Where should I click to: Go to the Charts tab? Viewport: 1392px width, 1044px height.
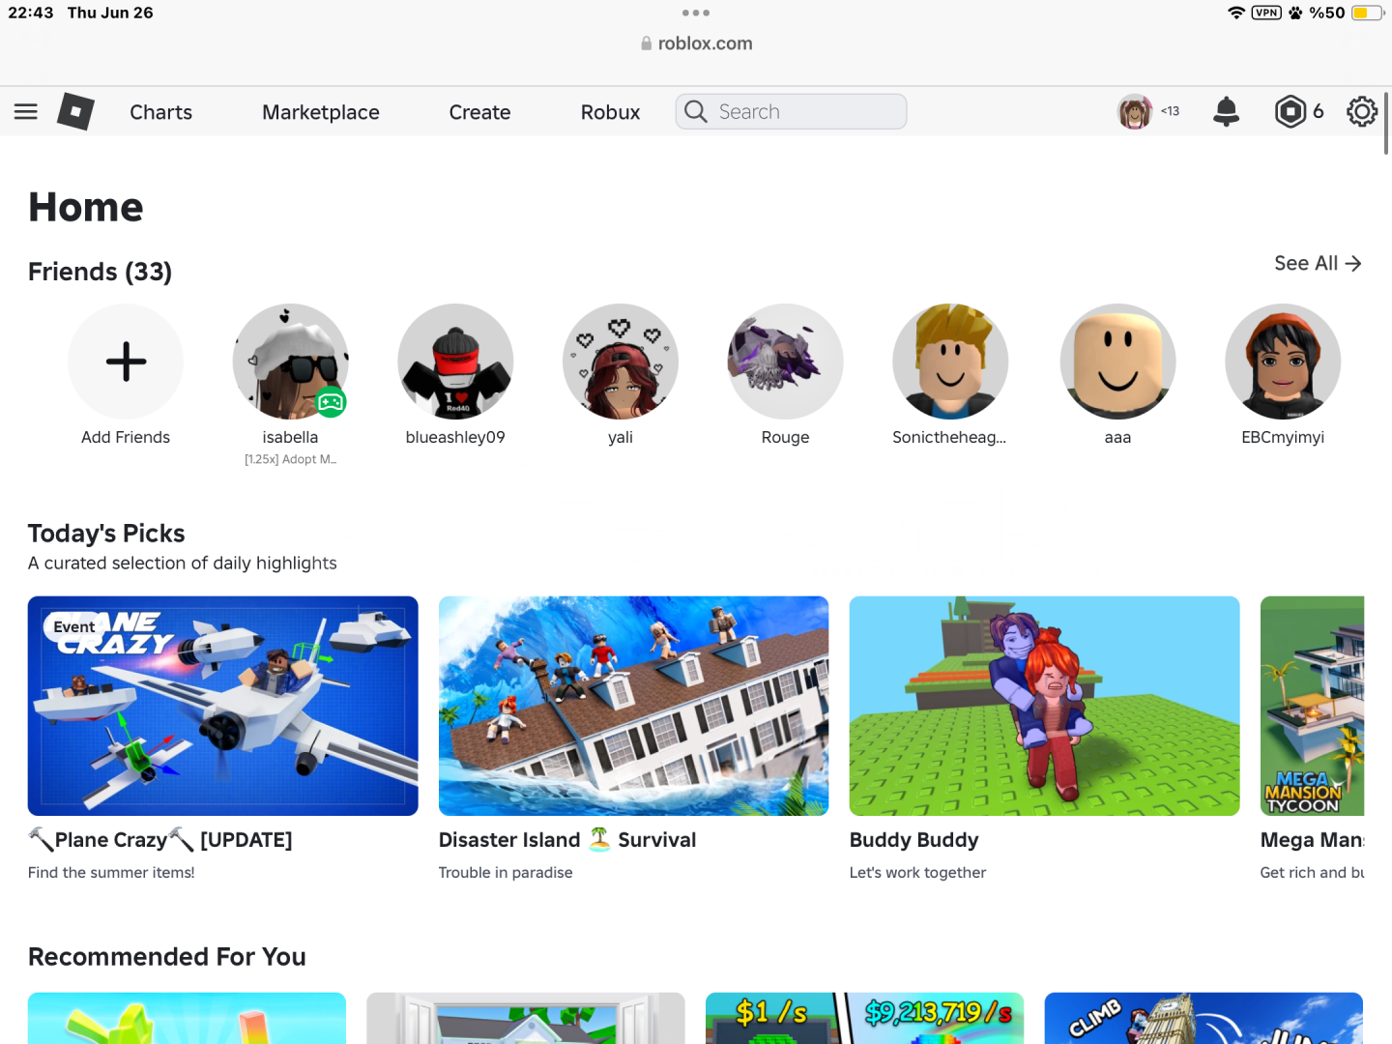tap(161, 112)
